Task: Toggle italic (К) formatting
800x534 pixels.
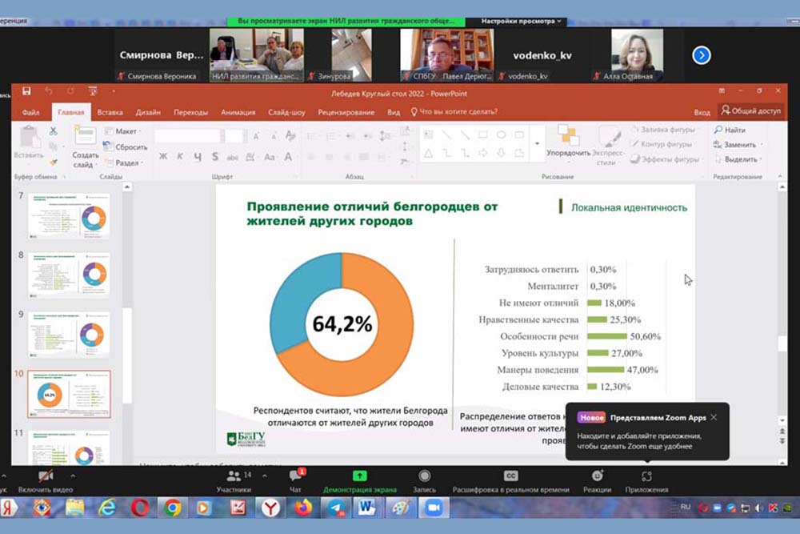Action: pos(179,157)
